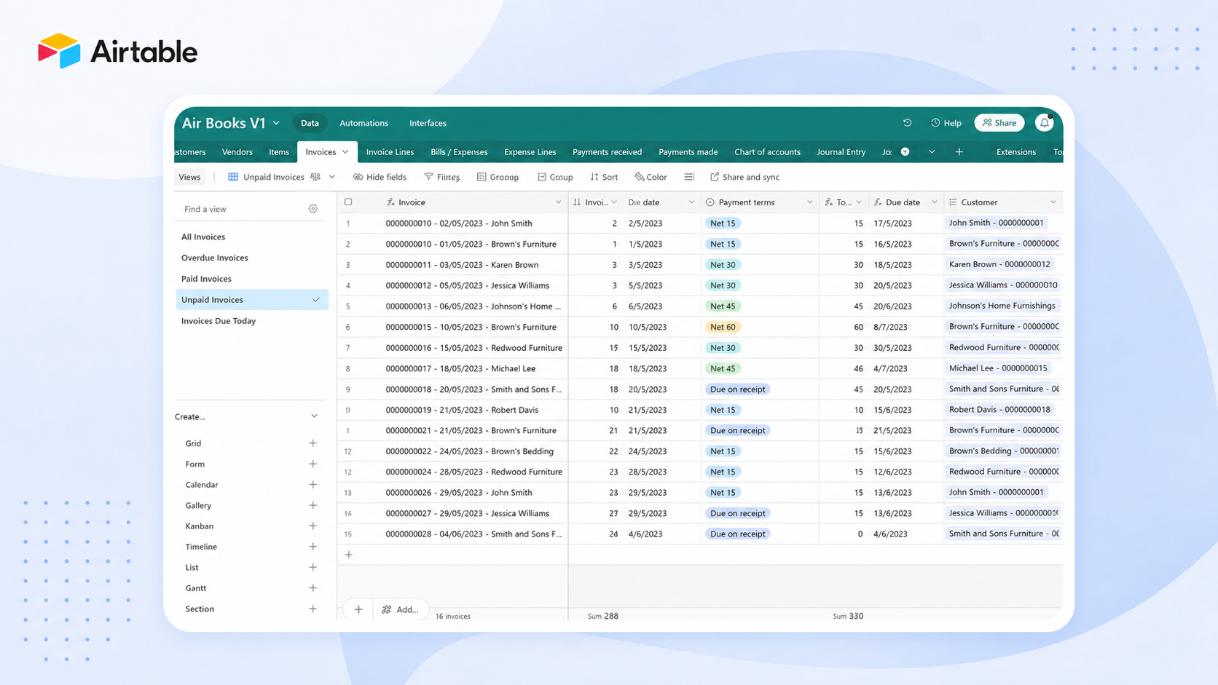Viewport: 1218px width, 685px height.
Task: Click the Sum 330 summary cell
Action: (848, 616)
